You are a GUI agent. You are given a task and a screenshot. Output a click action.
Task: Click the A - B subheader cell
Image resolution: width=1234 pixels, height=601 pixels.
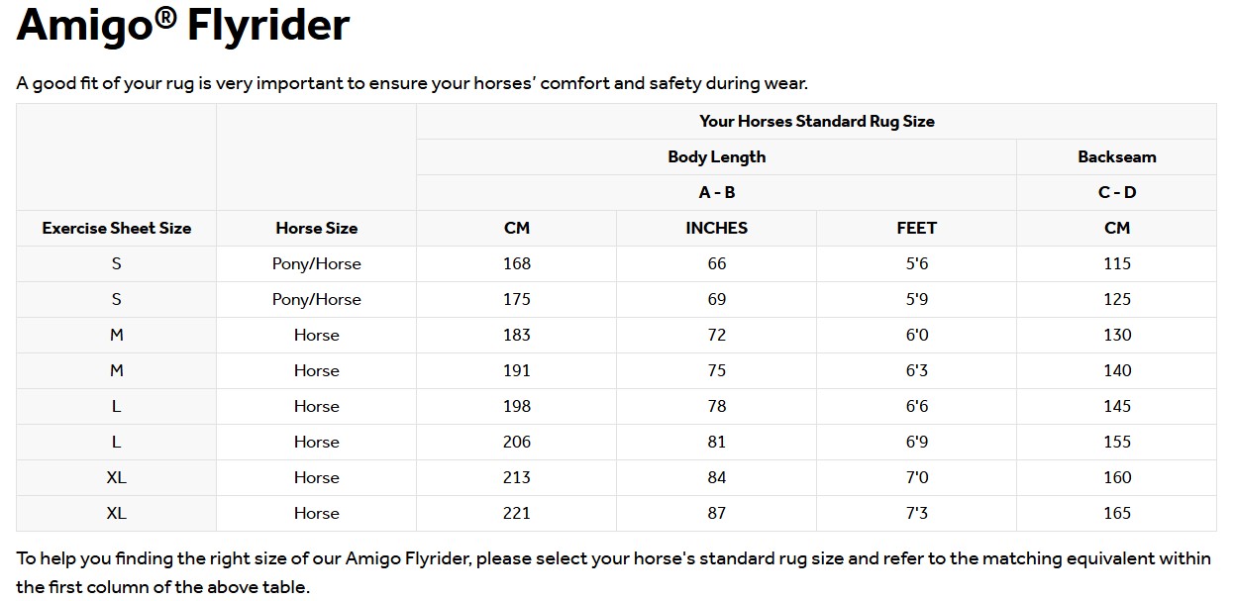(x=717, y=192)
